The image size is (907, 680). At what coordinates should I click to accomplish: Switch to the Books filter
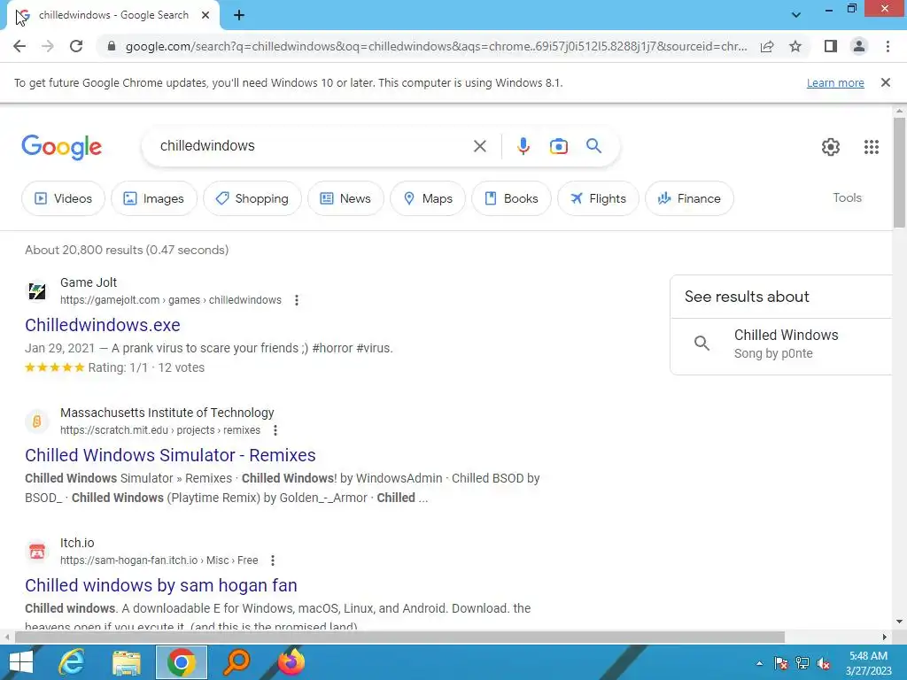(x=511, y=198)
